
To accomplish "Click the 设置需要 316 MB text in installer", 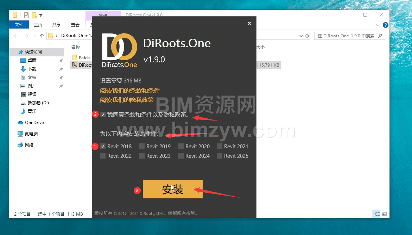I will pyautogui.click(x=121, y=81).
